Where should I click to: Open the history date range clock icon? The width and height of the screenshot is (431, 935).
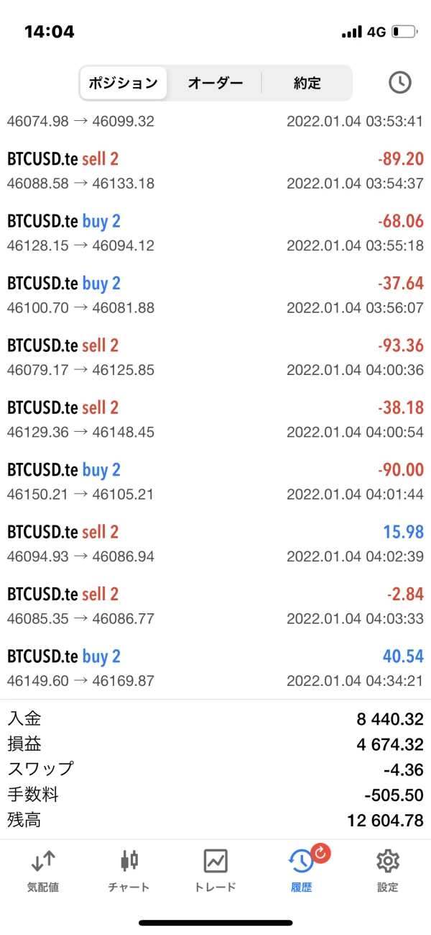[399, 83]
